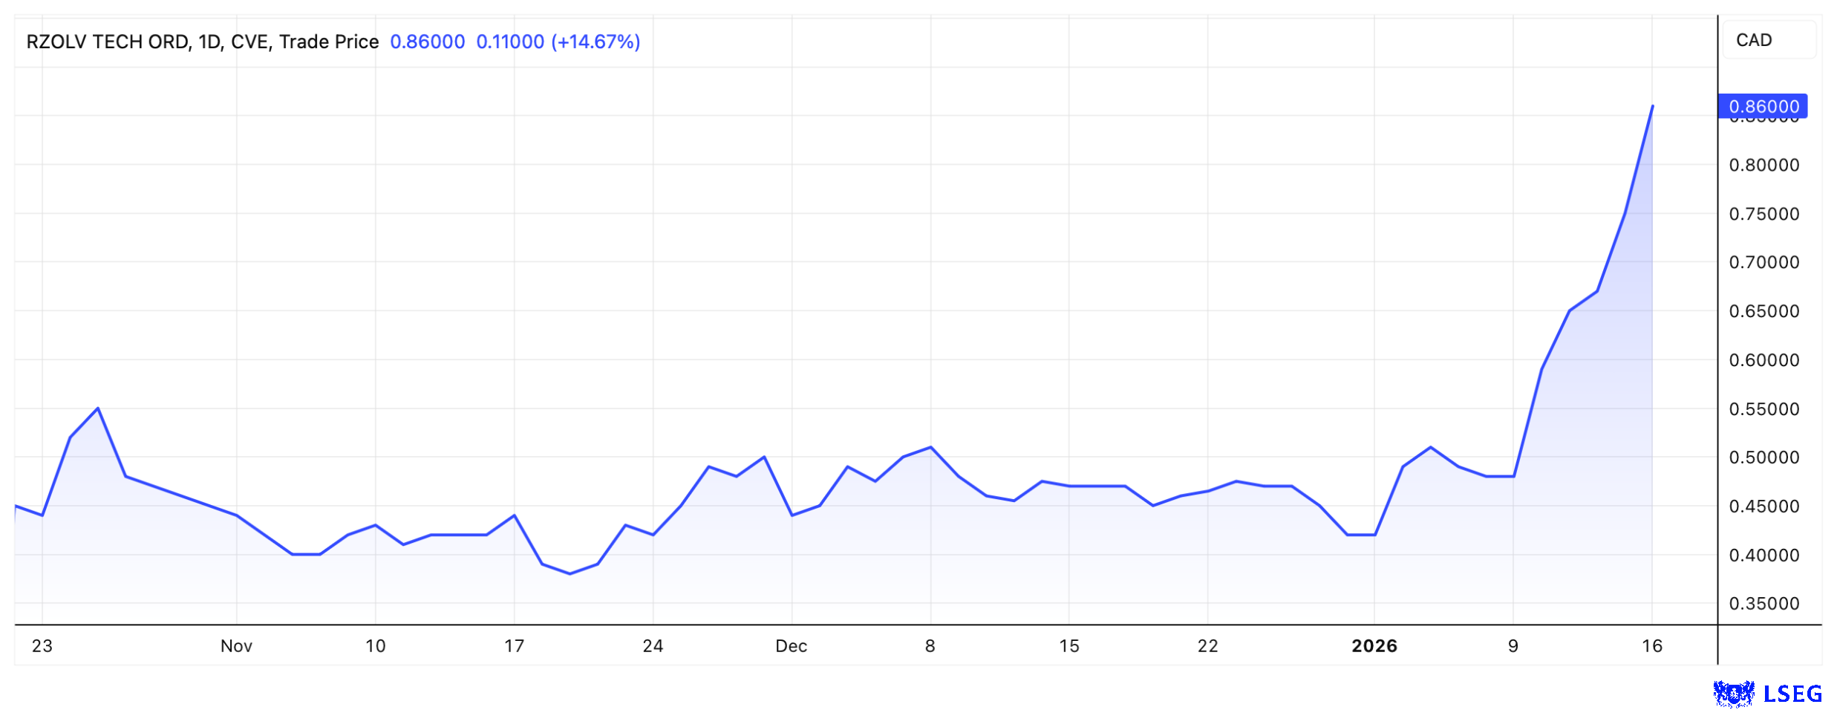
Task: Click the 16 date label on x-axis
Action: point(1651,645)
